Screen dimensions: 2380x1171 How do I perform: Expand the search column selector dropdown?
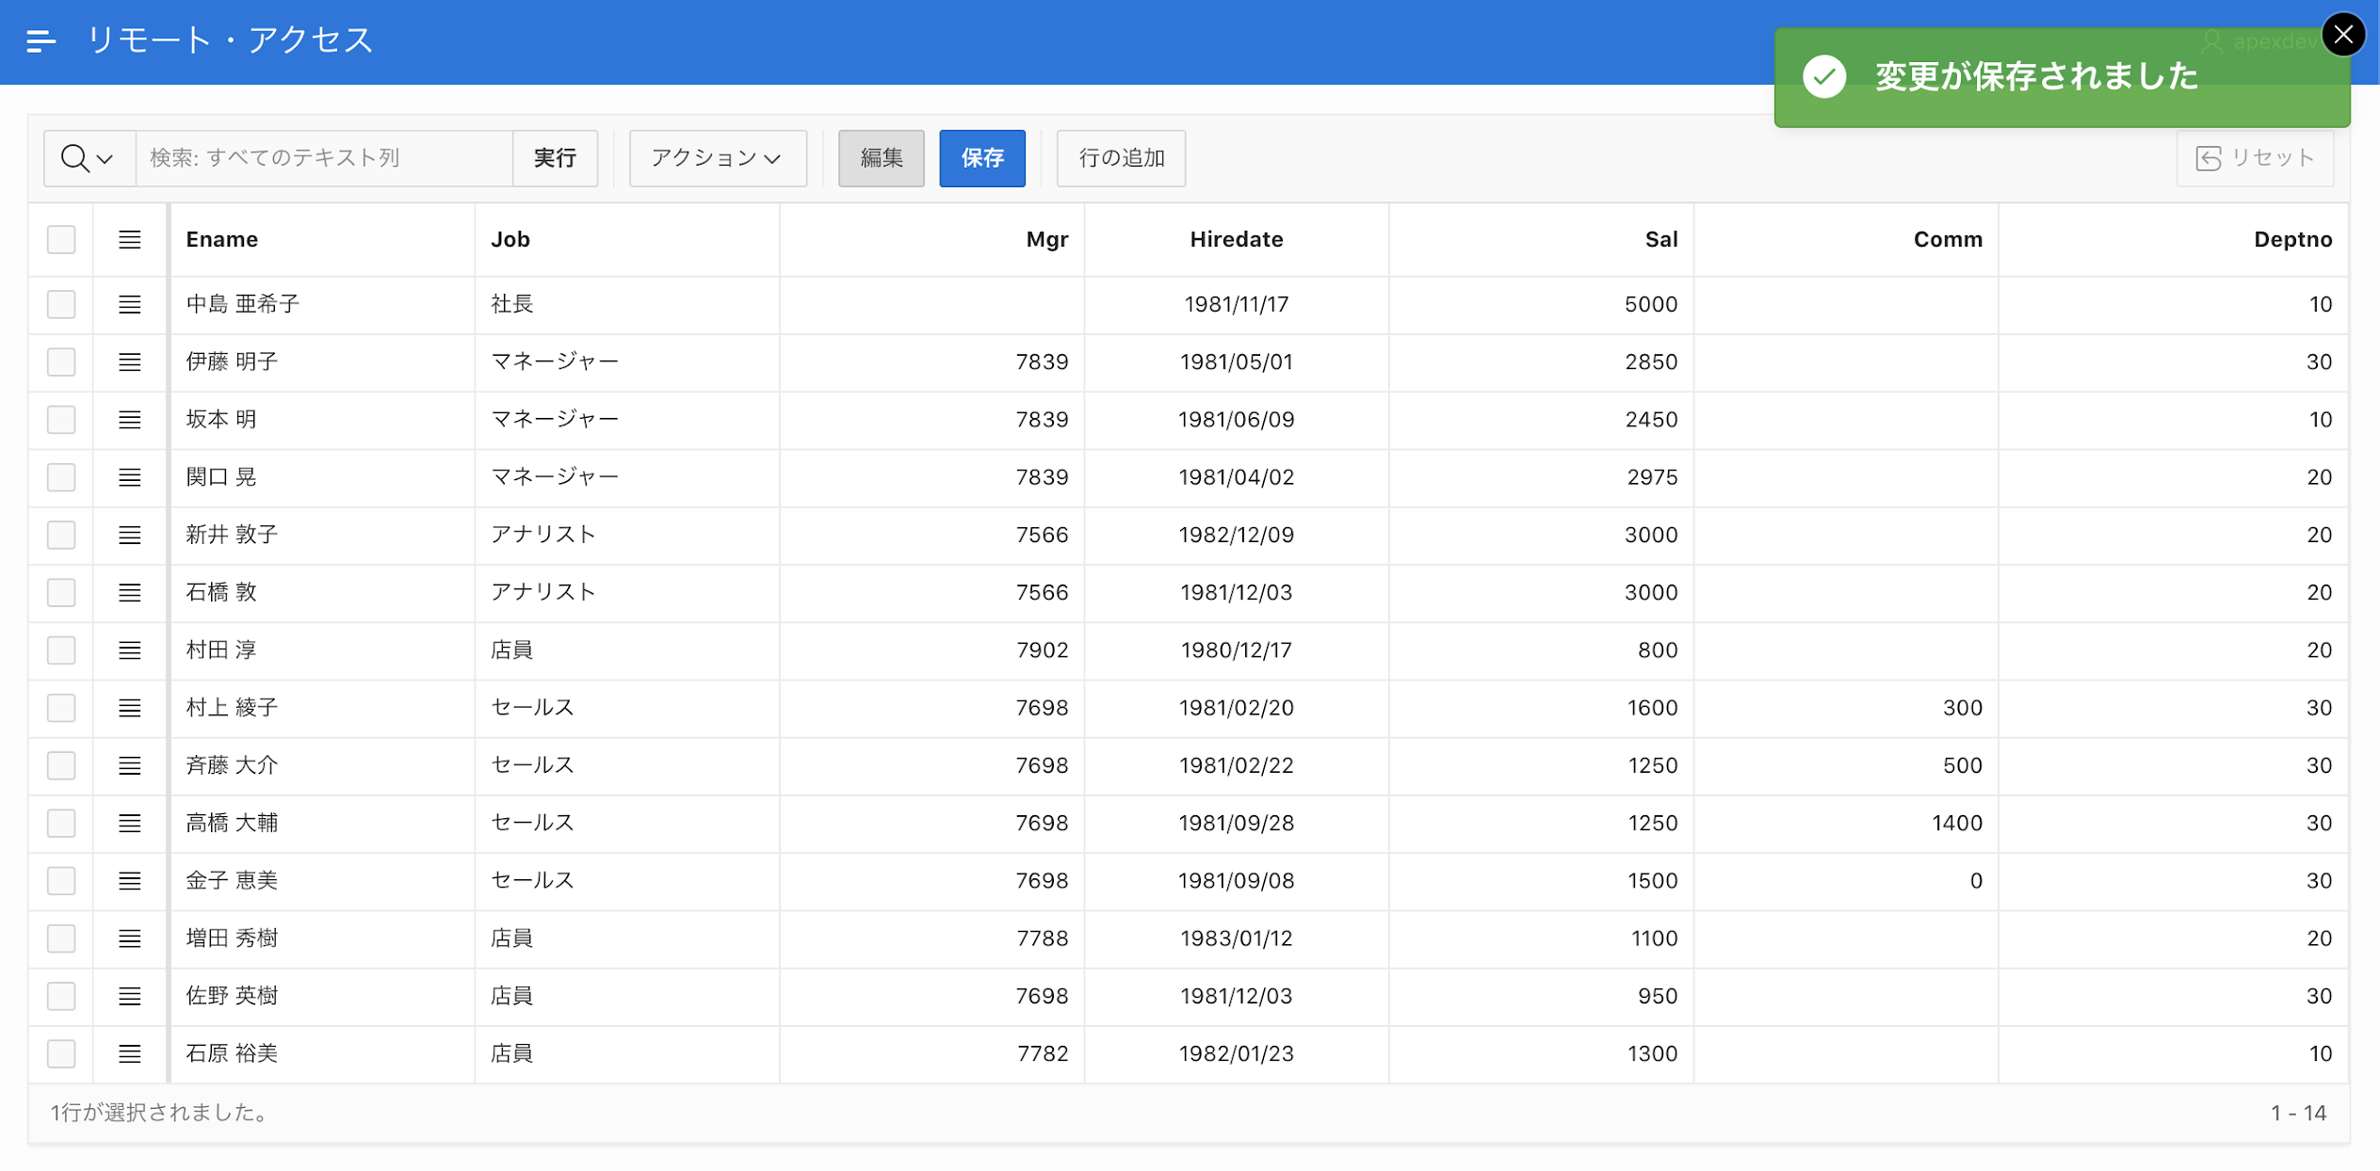(89, 158)
